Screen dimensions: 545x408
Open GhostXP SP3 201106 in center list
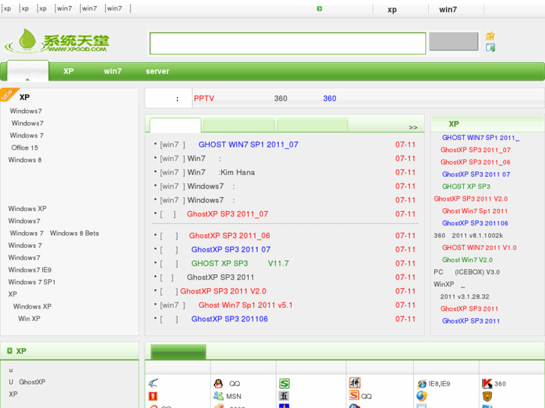(229, 319)
